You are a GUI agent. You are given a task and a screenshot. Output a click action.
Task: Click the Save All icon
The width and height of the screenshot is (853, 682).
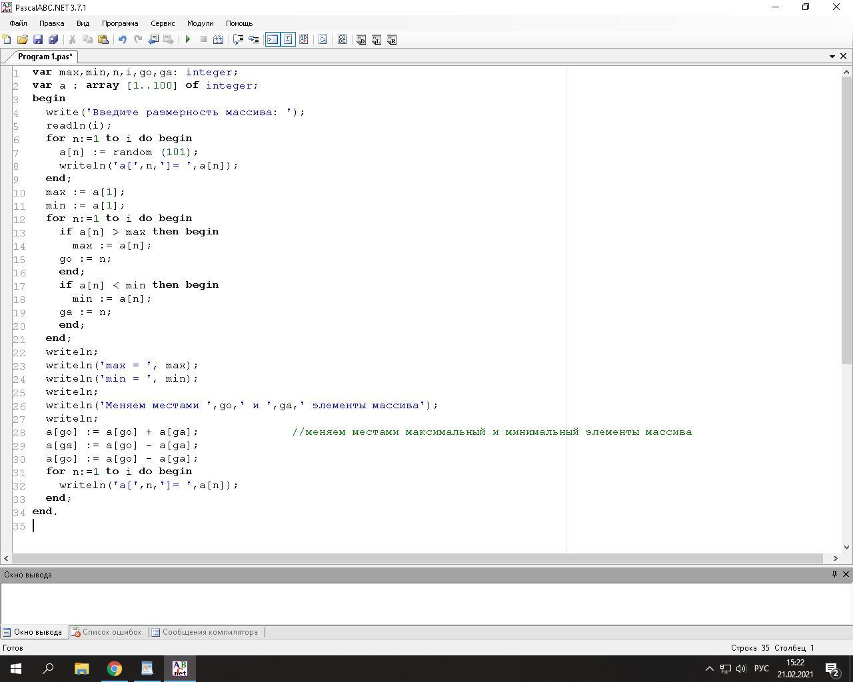click(x=53, y=40)
